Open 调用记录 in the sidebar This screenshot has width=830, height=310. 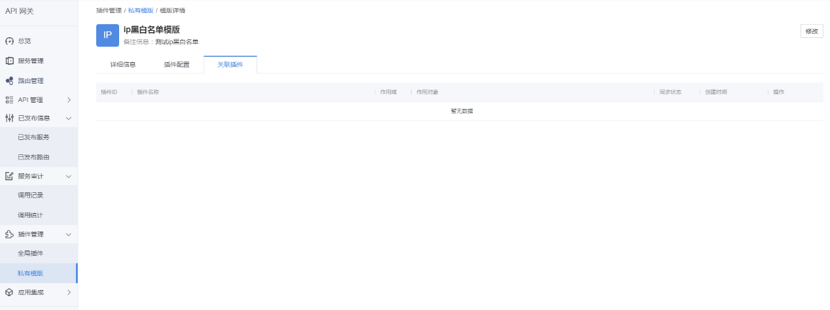[x=31, y=195]
